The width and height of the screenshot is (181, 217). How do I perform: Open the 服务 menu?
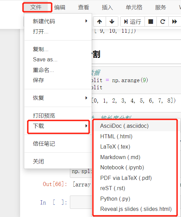(x=161, y=7)
